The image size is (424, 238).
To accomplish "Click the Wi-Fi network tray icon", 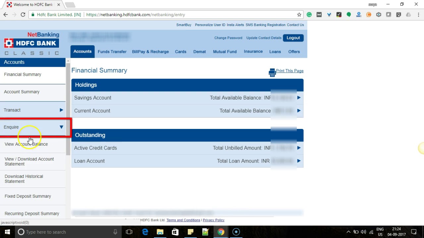I will click(x=371, y=232).
